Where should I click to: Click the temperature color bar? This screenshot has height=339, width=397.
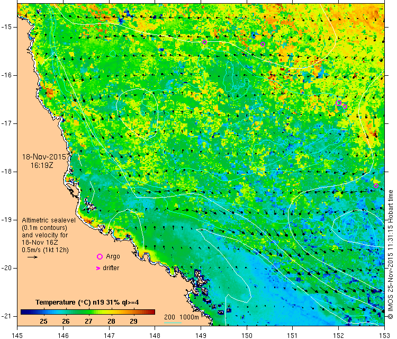click(x=87, y=312)
